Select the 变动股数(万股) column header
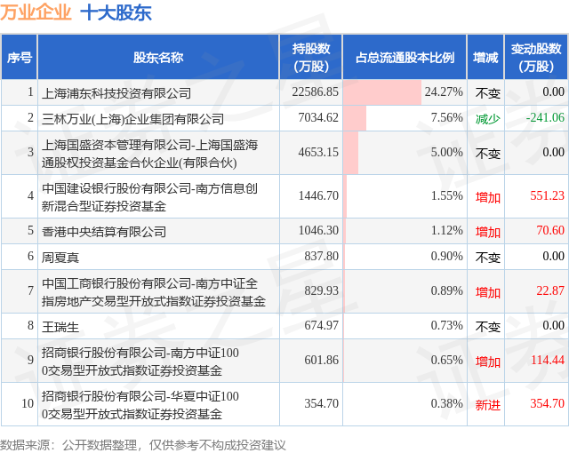 pos(536,57)
